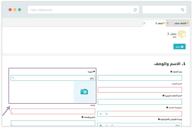
Task: Close the صنف 3 tab
Action: click(x=144, y=23)
